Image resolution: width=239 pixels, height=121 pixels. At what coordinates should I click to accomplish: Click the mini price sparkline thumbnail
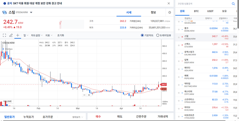pyautogui.click(x=72, y=24)
